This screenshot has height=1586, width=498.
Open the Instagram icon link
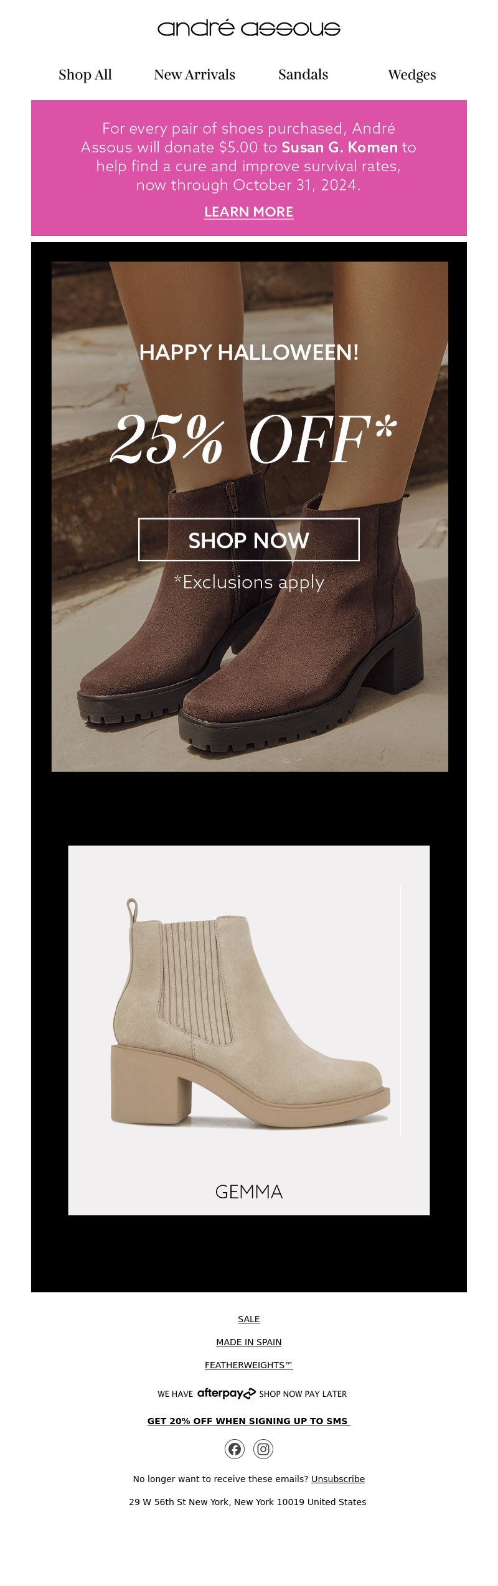click(x=263, y=1449)
